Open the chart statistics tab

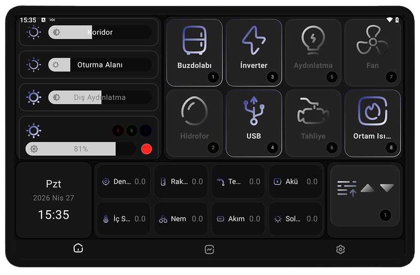click(209, 250)
